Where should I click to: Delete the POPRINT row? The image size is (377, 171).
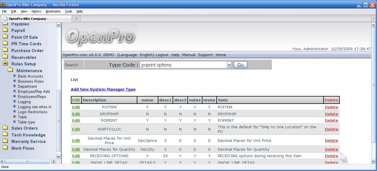(331, 120)
